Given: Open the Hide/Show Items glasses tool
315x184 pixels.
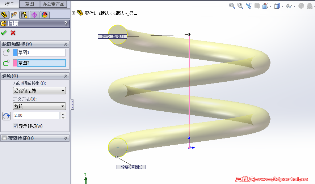Looking at the screenshot, I should (x=289, y=6).
